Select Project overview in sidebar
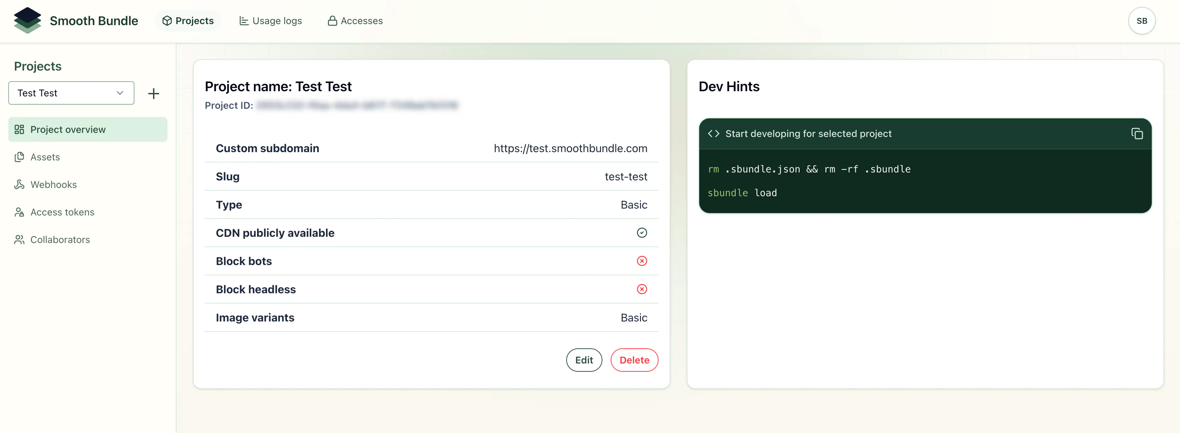The image size is (1180, 433). coord(88,129)
